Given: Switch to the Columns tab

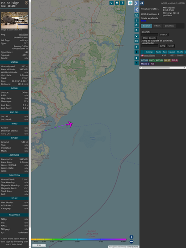Looking at the screenshot, I should (169, 26).
